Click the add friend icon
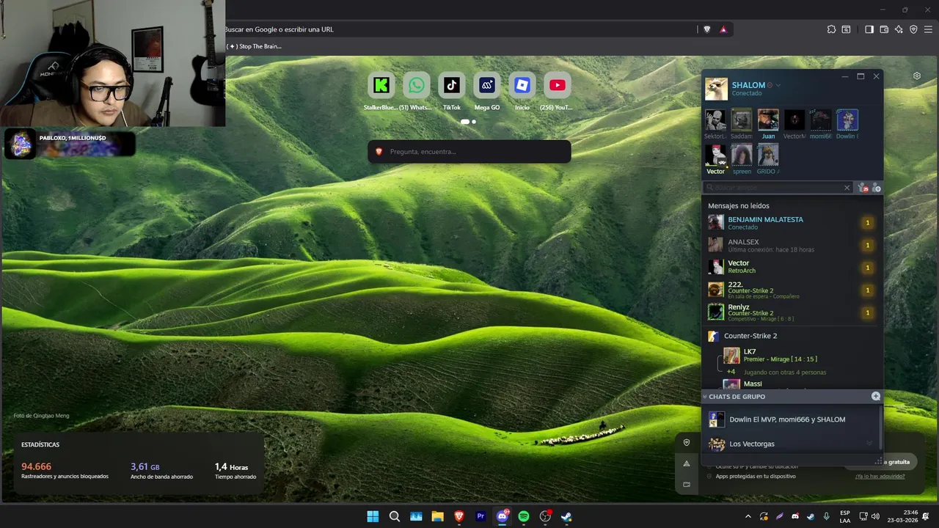This screenshot has height=528, width=939. coord(876,188)
